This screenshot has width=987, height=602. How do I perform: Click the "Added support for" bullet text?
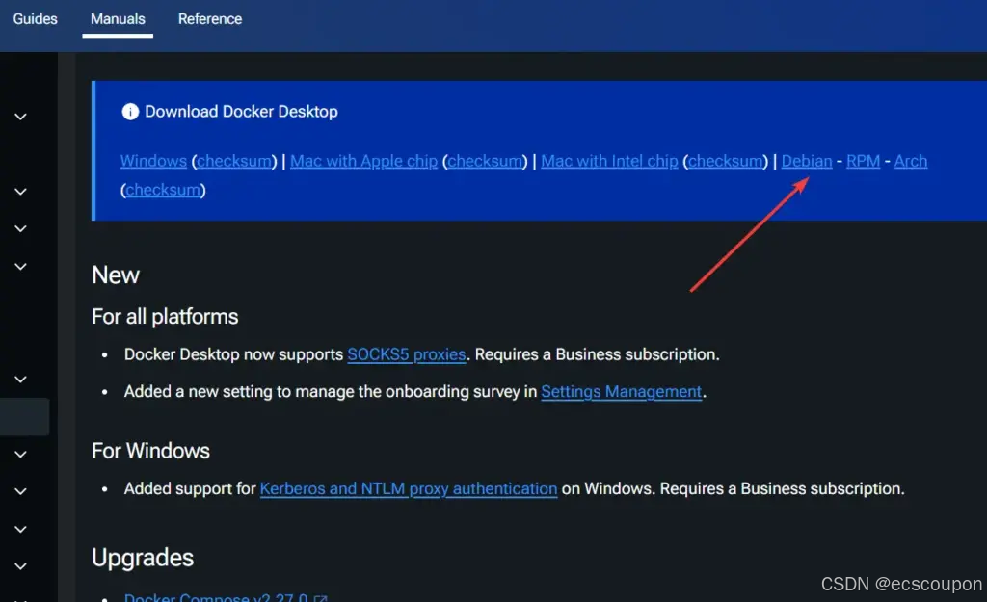pos(190,488)
